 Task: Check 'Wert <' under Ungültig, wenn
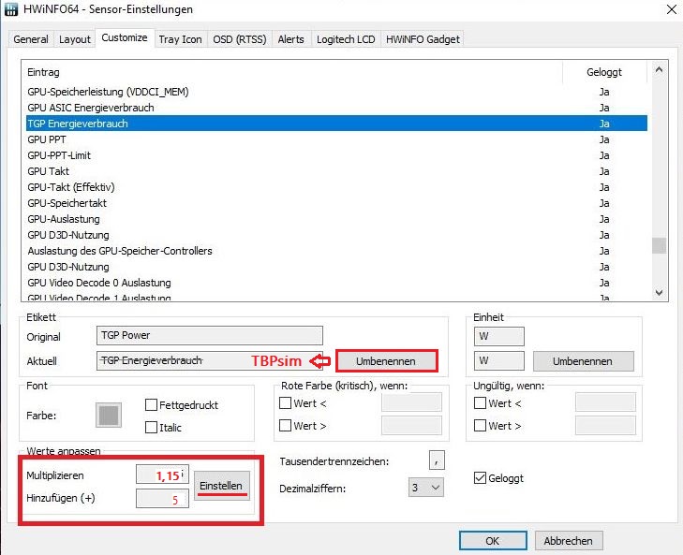[x=480, y=403]
